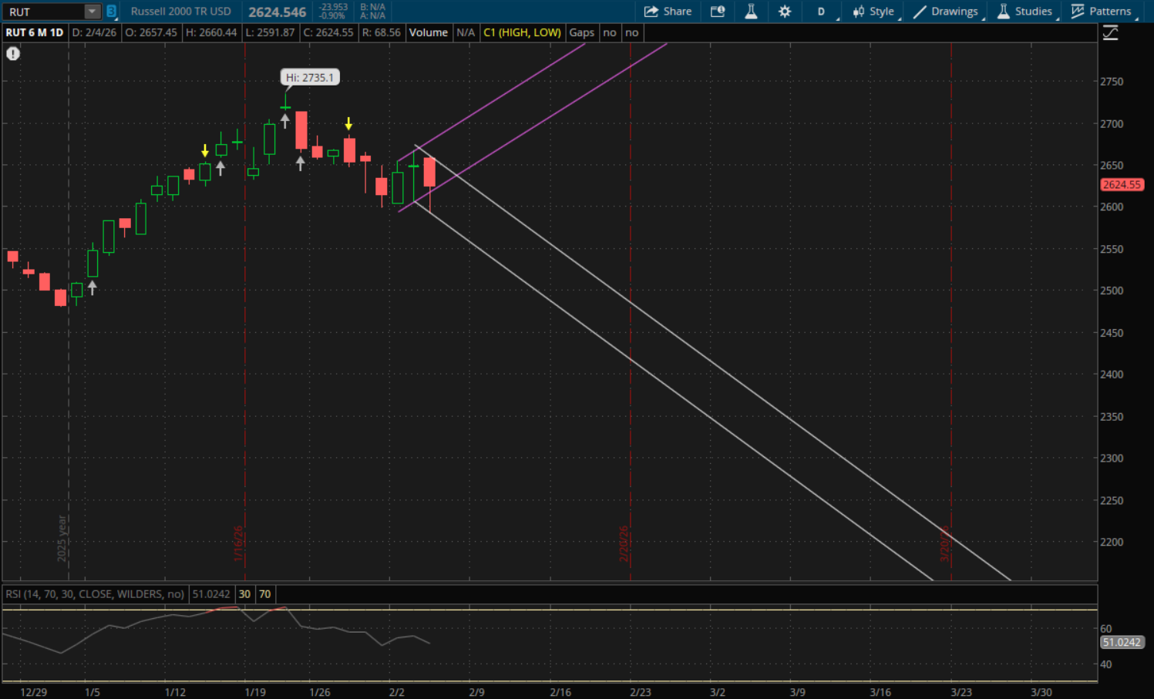The image size is (1154, 699).
Task: Click the Hi: 2735.1 price bubble
Action: (309, 78)
